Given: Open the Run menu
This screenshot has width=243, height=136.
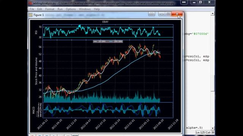Looking at the screenshot, I should [60, 9].
